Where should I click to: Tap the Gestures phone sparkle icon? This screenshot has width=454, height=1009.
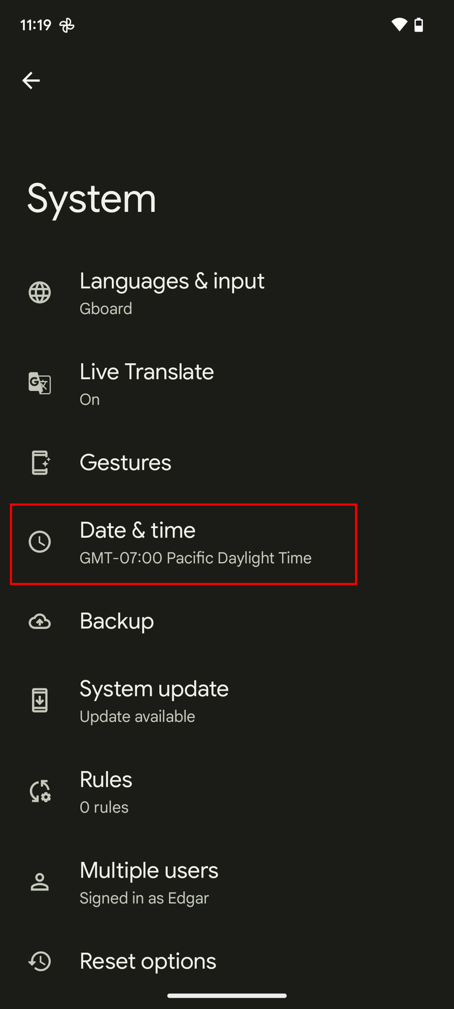tap(40, 462)
